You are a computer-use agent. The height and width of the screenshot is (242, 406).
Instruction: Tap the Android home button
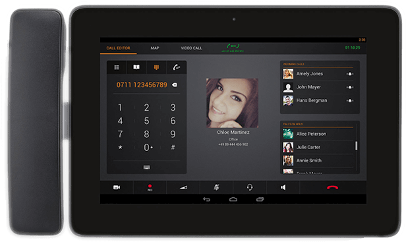click(x=233, y=199)
